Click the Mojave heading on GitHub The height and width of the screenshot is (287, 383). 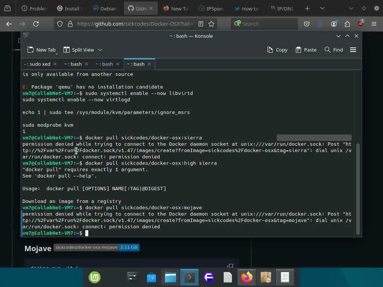(x=38, y=249)
